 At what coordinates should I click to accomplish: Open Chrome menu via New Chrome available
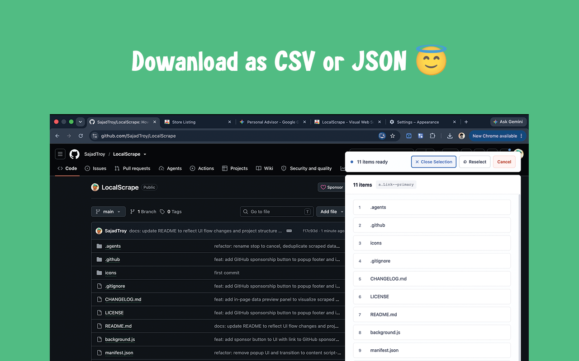click(x=498, y=136)
